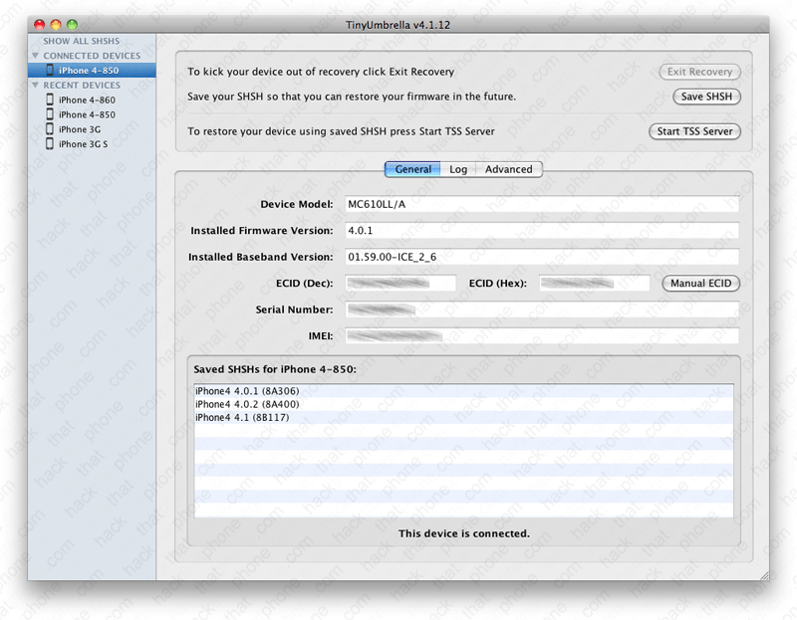Screen dimensions: 797x620
Task: Select Show All SHSHs in sidebar
Action: pyautogui.click(x=81, y=42)
